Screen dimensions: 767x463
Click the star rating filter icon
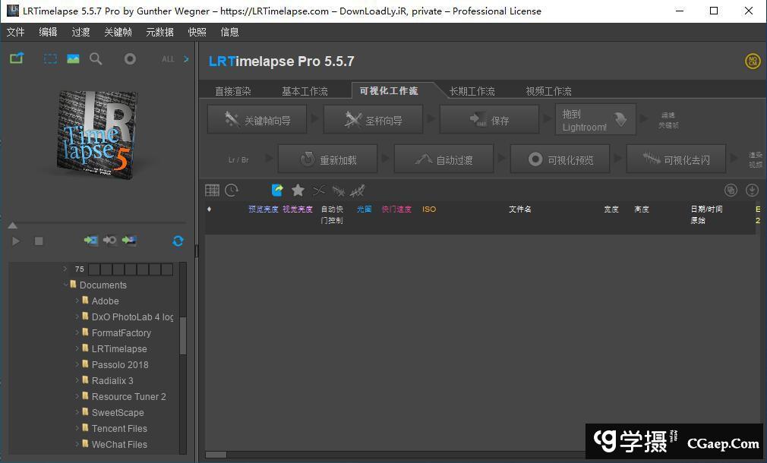tap(298, 191)
